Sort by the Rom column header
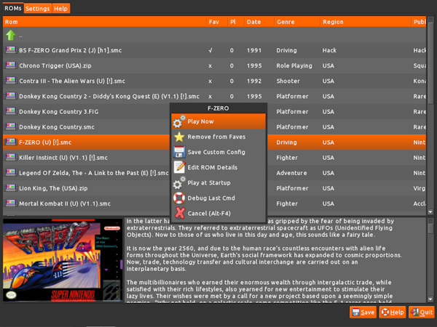Image resolution: width=437 pixels, height=327 pixels. pos(104,22)
